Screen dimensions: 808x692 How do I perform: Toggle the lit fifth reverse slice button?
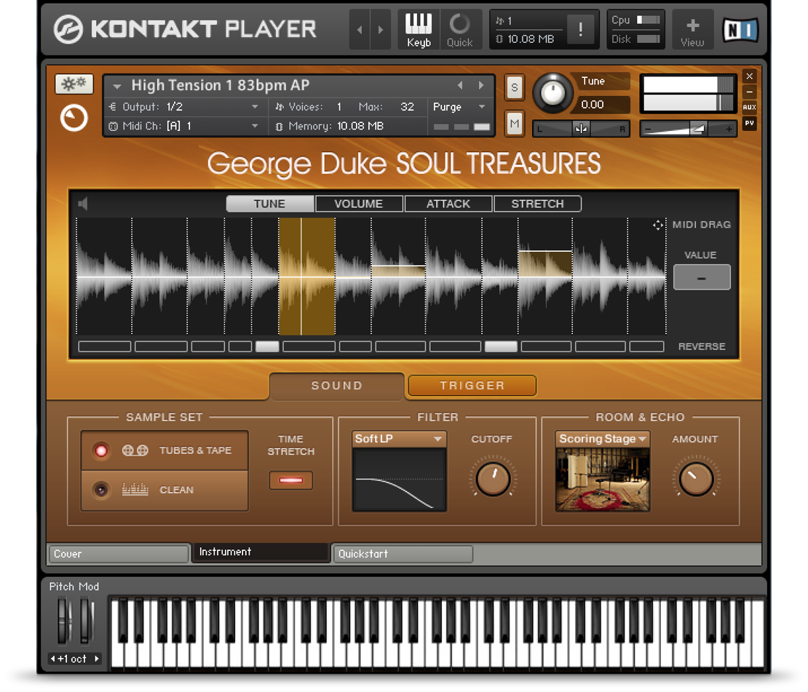267,347
